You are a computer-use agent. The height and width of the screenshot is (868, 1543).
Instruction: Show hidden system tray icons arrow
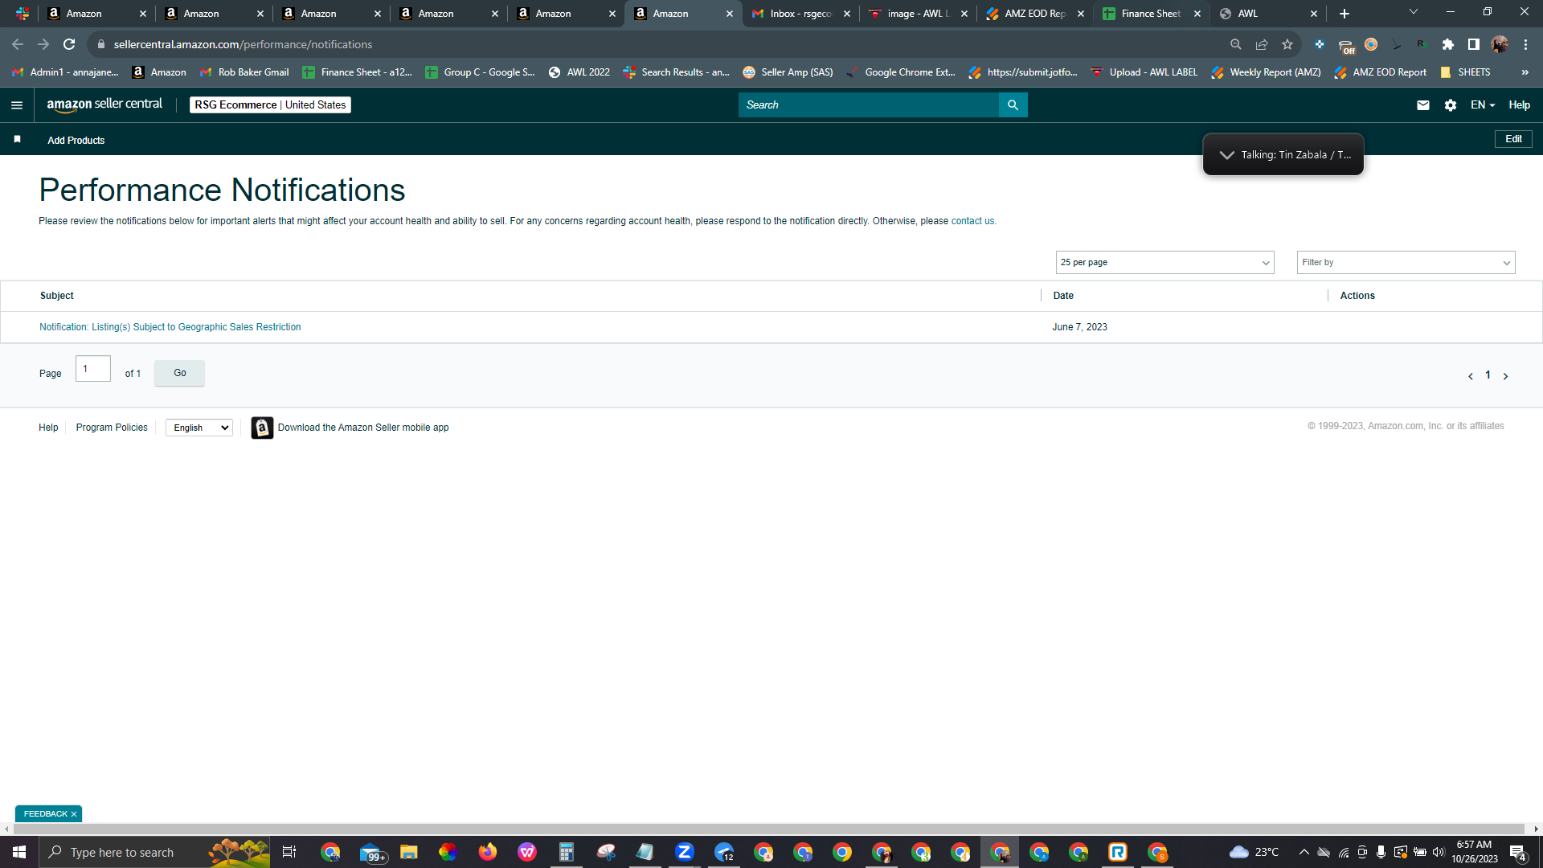tap(1304, 852)
